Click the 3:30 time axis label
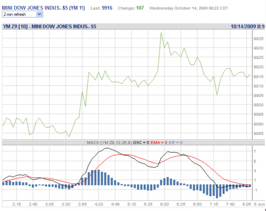266x211 pixels. pyautogui.click(x=66, y=204)
